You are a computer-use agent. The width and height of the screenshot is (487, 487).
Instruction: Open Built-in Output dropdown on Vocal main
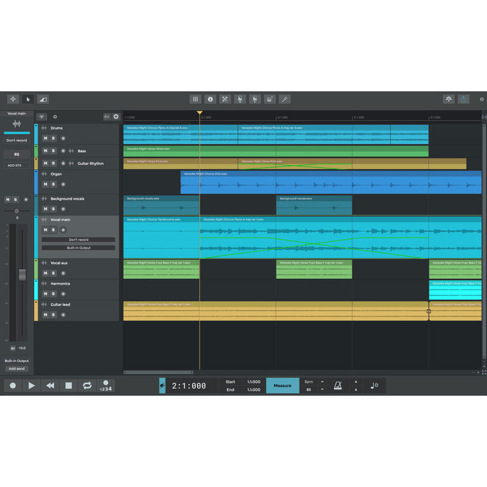pos(79,248)
